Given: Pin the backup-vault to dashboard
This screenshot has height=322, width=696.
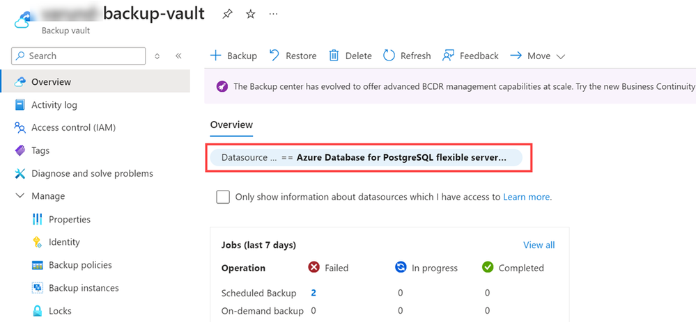Looking at the screenshot, I should (227, 14).
